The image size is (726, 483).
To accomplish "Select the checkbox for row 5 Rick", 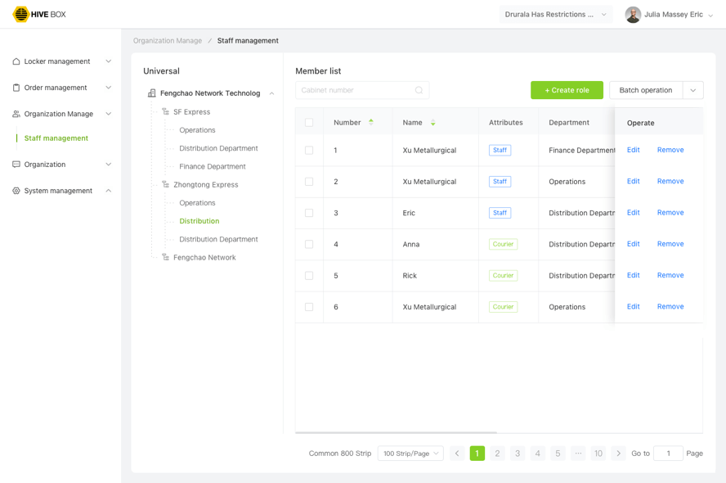I will [309, 276].
